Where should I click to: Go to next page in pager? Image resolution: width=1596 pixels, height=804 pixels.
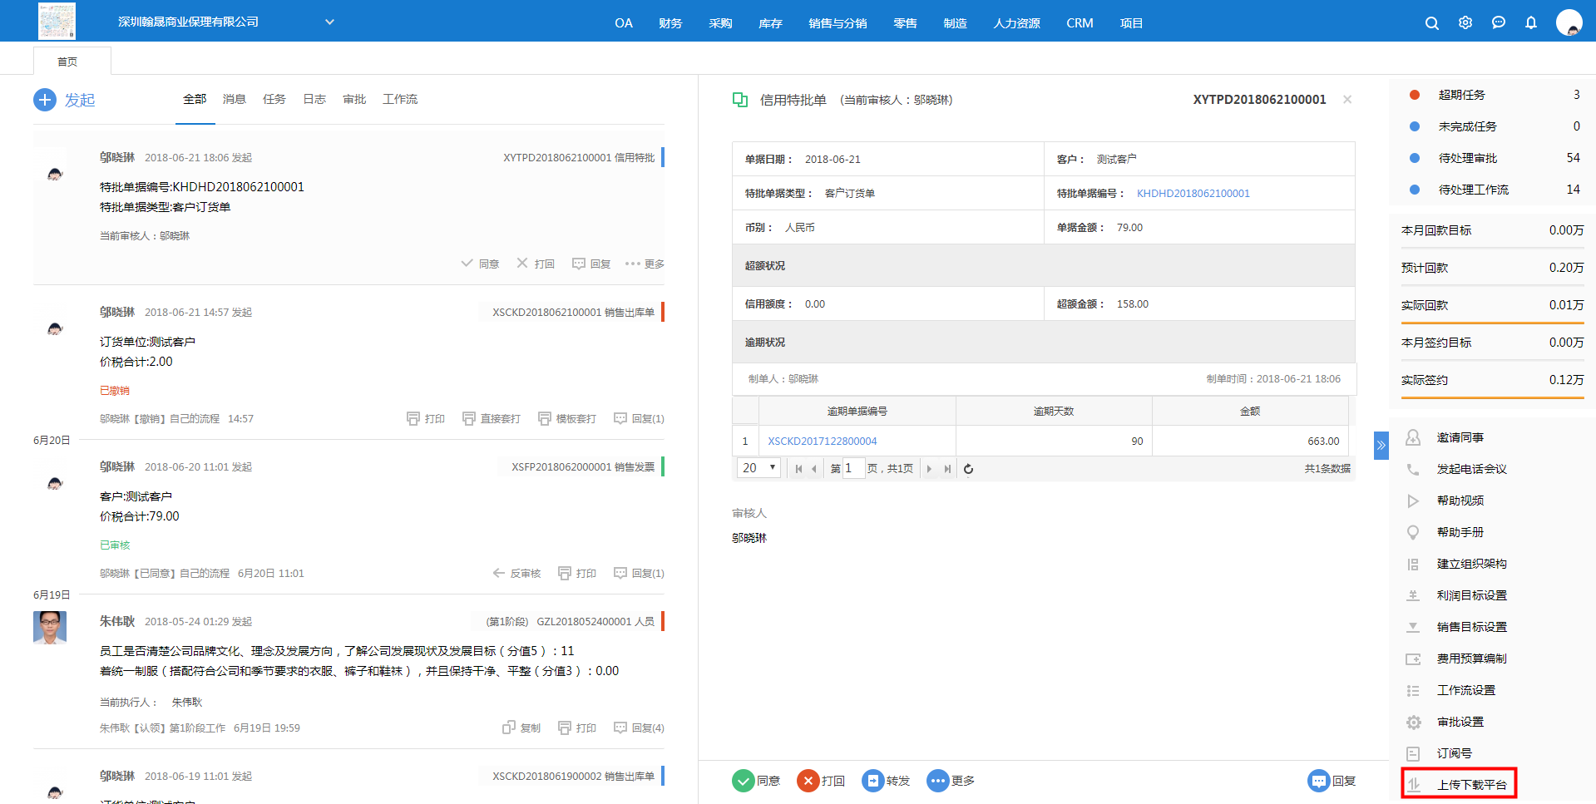(x=929, y=469)
